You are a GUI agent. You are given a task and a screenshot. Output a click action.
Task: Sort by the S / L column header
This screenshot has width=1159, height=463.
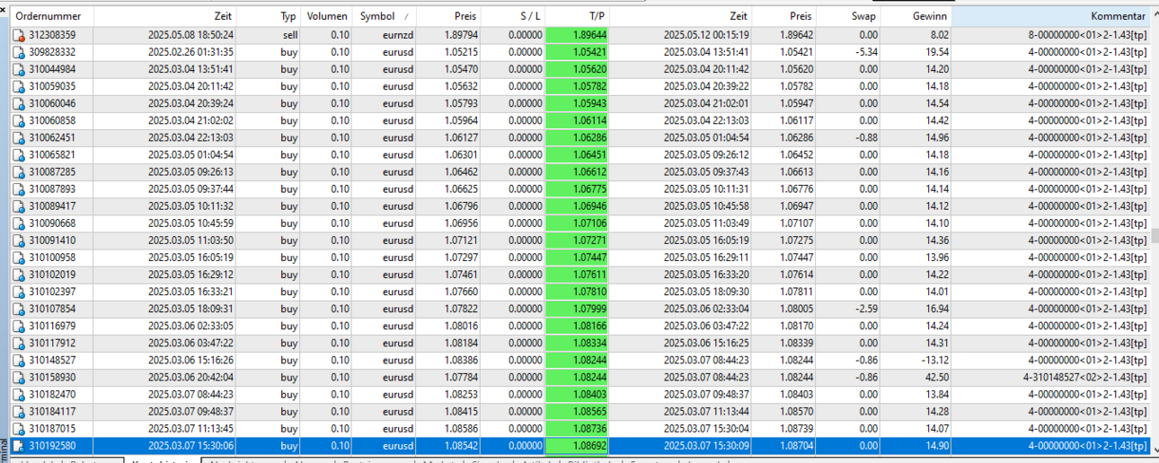[x=513, y=16]
